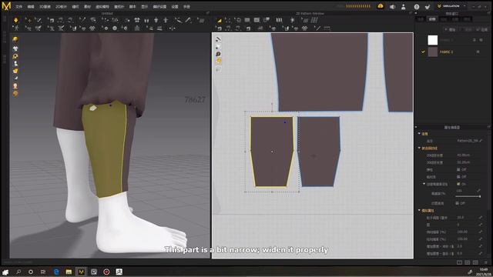Click the bottom brown sphere icon in 3D sidebar
The height and width of the screenshot is (277, 493).
pos(15,94)
